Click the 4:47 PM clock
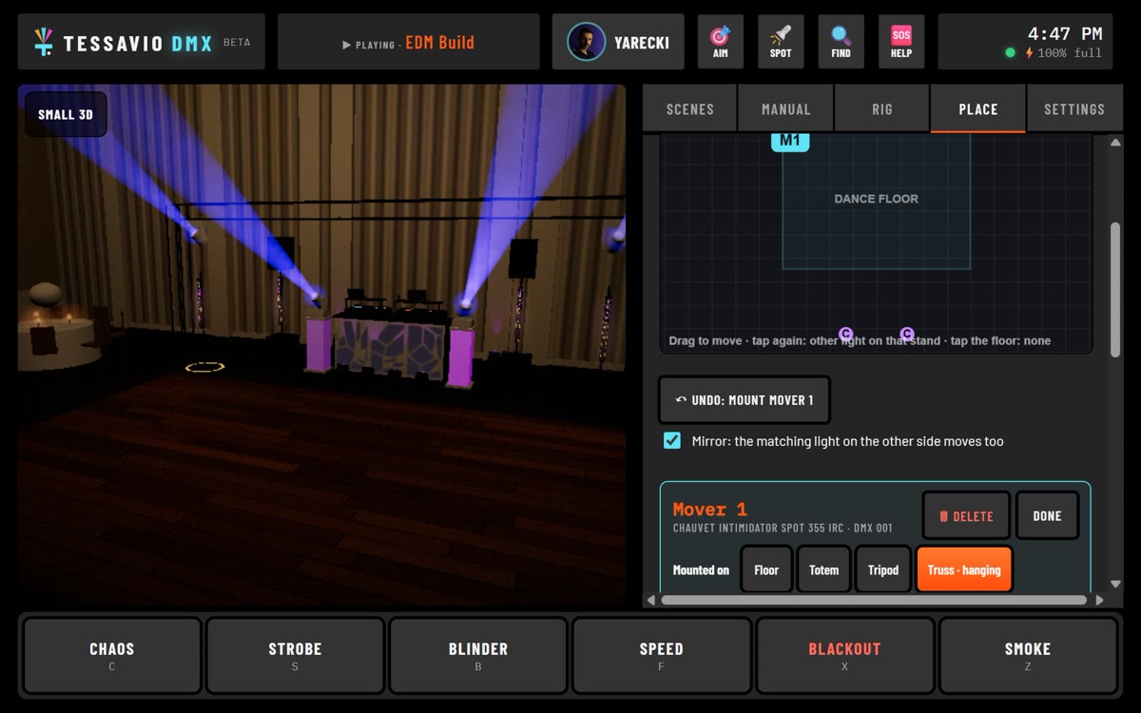This screenshot has height=713, width=1141. 1065,33
